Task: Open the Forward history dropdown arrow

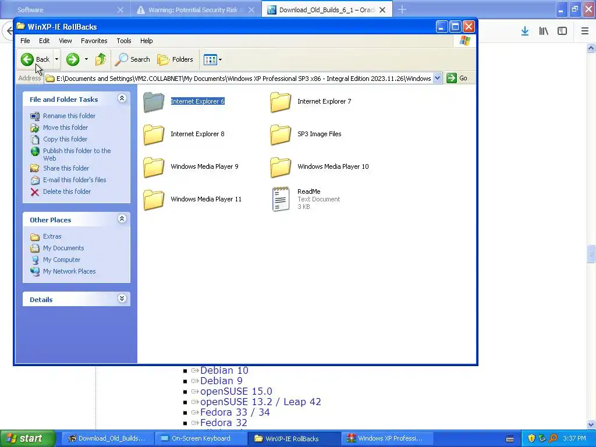Action: (86, 59)
